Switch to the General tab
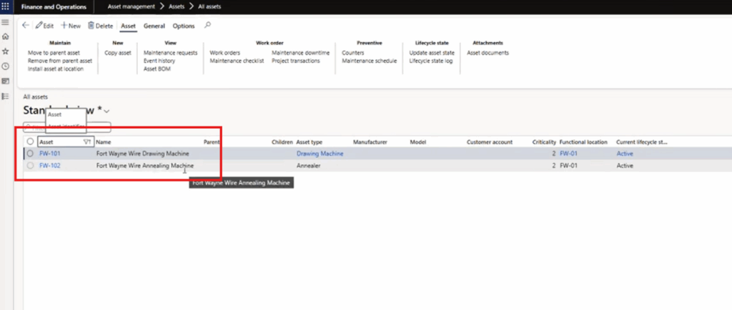Image resolution: width=732 pixels, height=310 pixels. 154,26
